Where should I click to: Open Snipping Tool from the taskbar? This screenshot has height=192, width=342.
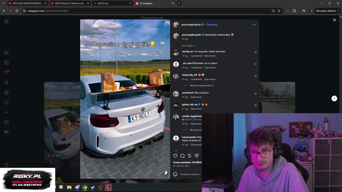[61, 187]
